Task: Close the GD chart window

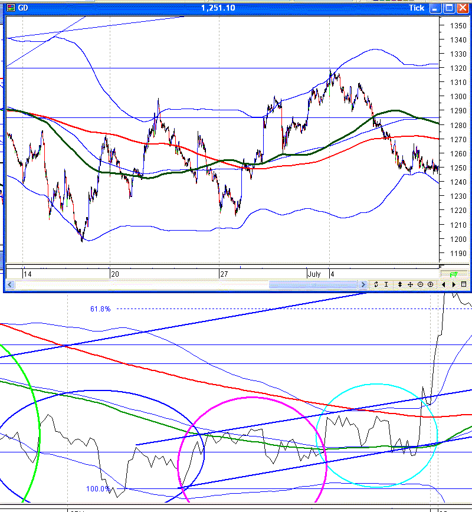Action: [x=463, y=8]
